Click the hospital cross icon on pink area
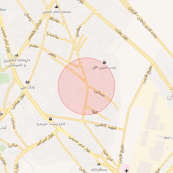Viewport: 173px width, 173px height. [x=126, y=171]
